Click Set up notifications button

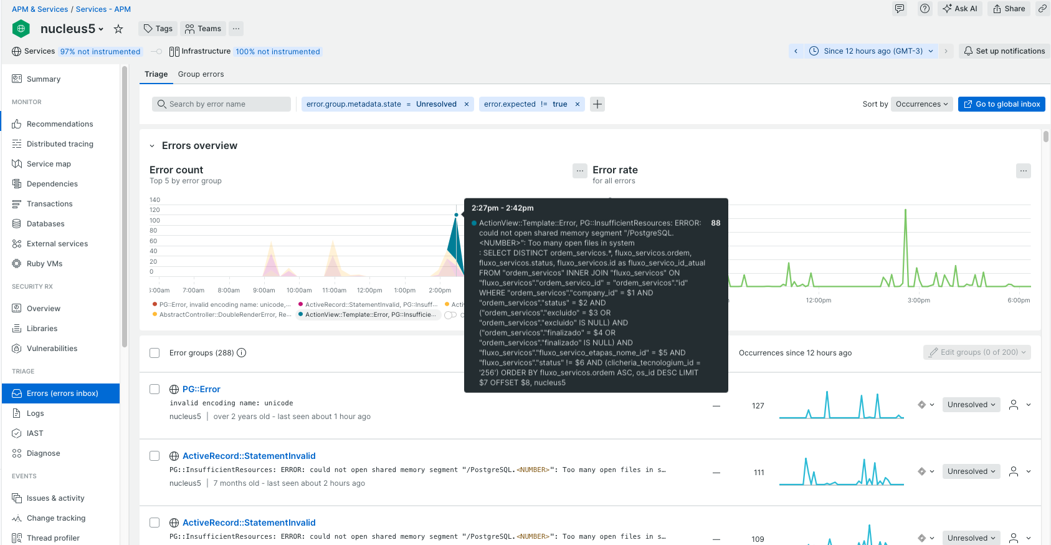coord(1004,51)
